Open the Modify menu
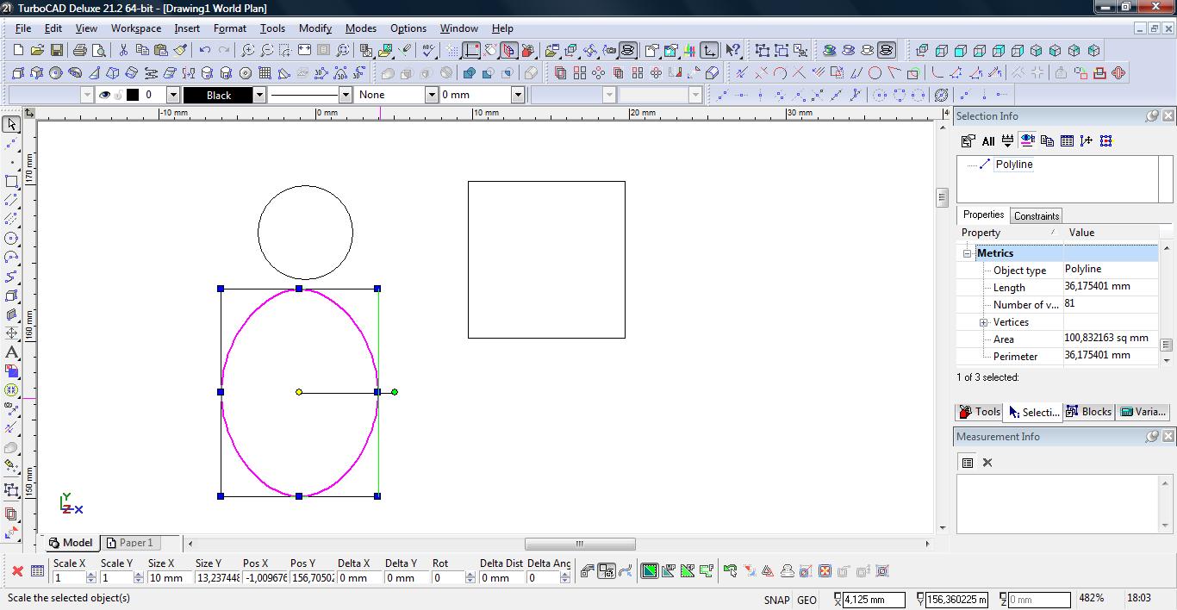The width and height of the screenshot is (1177, 610). (314, 28)
